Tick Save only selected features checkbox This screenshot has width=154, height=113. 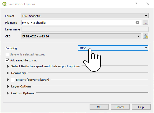tap(7, 54)
